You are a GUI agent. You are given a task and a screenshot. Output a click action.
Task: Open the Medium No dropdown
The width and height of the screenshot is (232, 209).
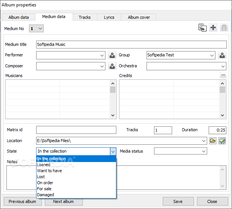point(36,28)
